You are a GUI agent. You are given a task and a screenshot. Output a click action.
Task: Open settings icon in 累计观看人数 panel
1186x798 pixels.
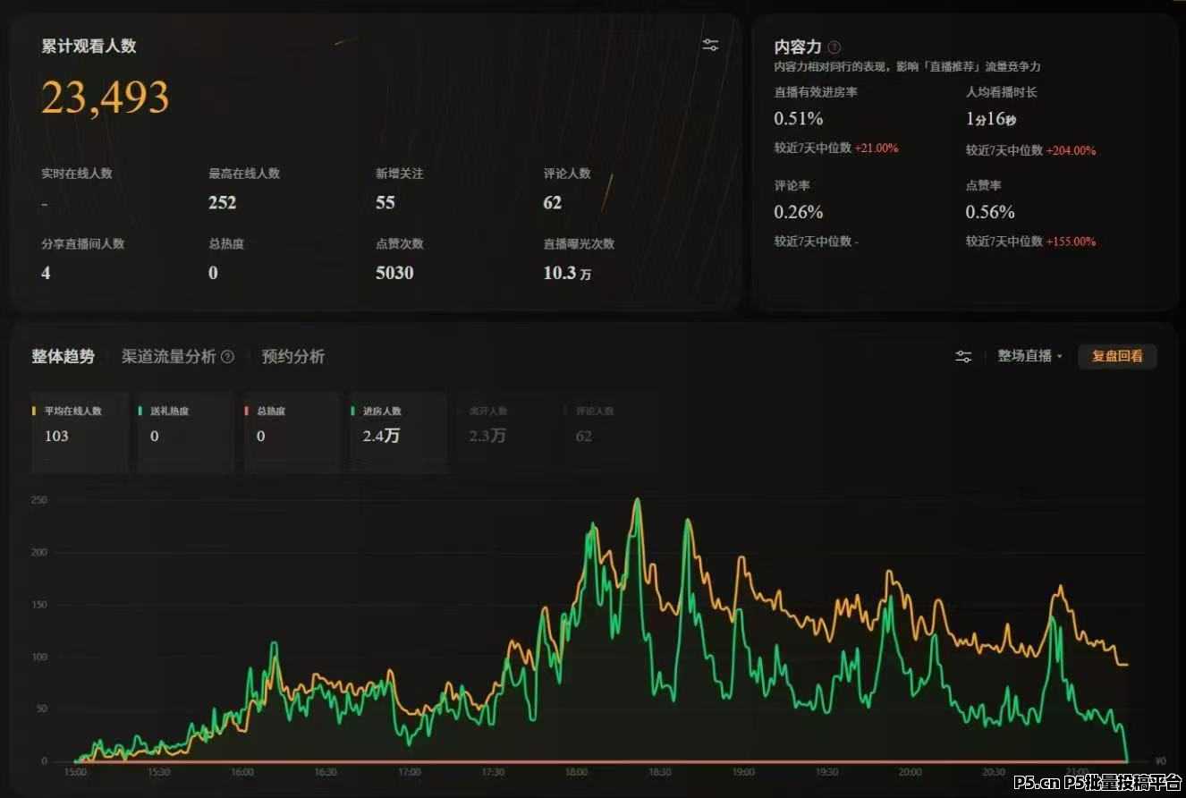[x=710, y=46]
